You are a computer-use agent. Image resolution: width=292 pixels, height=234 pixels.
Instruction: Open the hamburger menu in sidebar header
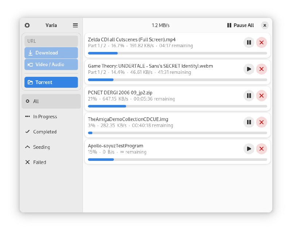(x=75, y=25)
